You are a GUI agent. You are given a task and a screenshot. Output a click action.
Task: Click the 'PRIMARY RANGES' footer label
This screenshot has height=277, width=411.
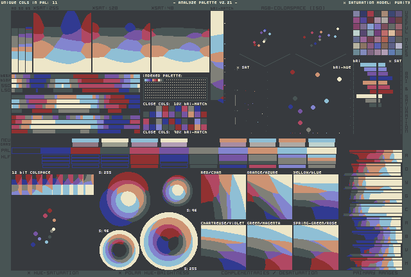[x=375, y=273]
